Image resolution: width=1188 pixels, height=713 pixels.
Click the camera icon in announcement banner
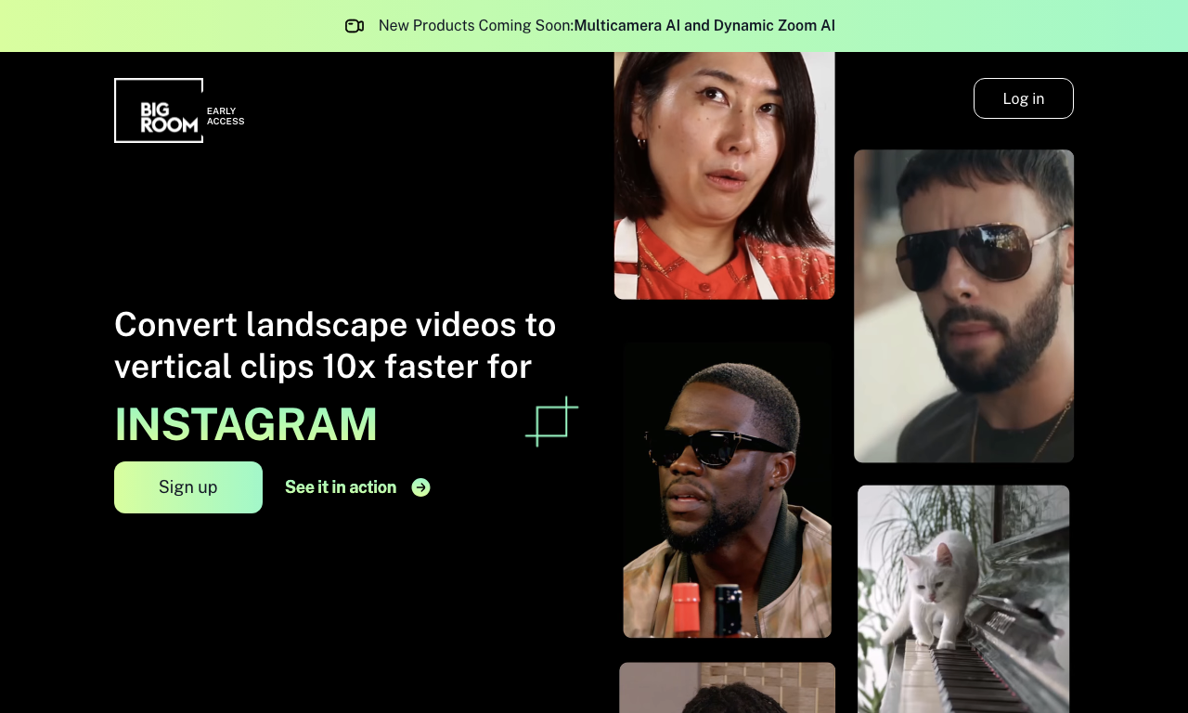click(355, 26)
